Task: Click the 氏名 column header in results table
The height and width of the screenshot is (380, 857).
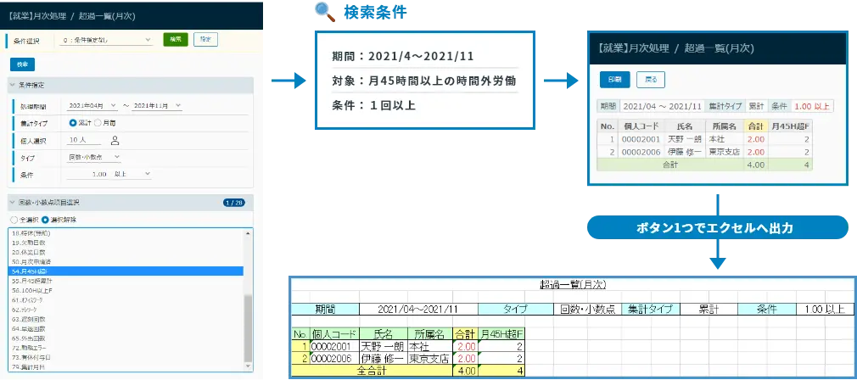Action: pos(685,126)
